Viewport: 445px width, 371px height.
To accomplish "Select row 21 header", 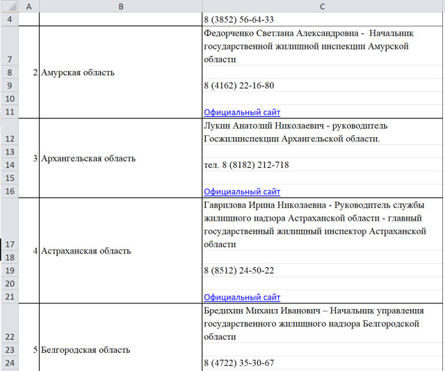I will tap(10, 297).
